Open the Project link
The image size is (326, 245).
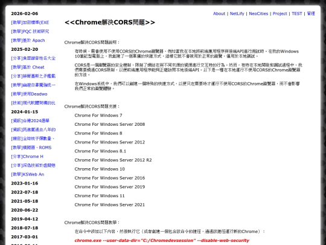click(280, 13)
